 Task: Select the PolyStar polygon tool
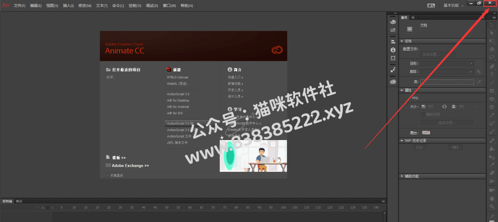pos(492,107)
